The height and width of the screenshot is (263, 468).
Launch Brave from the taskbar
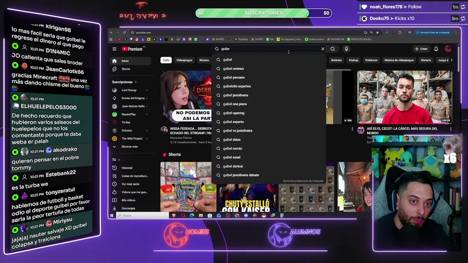coord(174,216)
